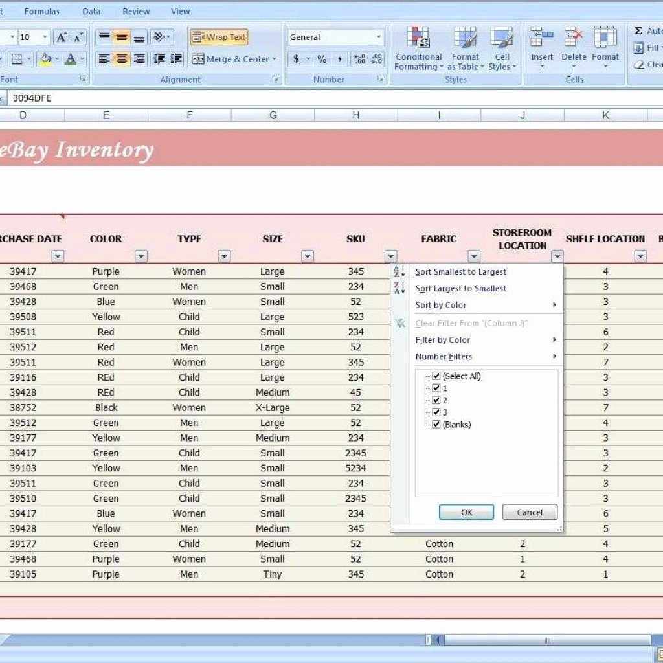663x663 pixels.
Task: Open the SHELF LOCATION filter dropdown
Action: pos(640,256)
